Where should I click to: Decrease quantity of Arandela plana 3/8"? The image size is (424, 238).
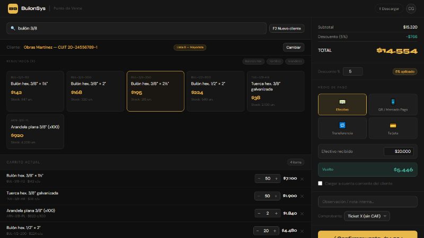pyautogui.click(x=259, y=214)
